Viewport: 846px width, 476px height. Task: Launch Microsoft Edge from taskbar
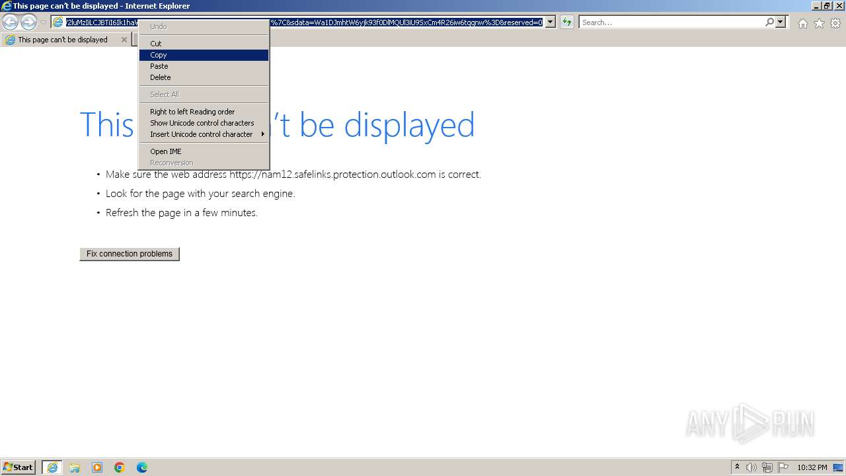pos(142,467)
